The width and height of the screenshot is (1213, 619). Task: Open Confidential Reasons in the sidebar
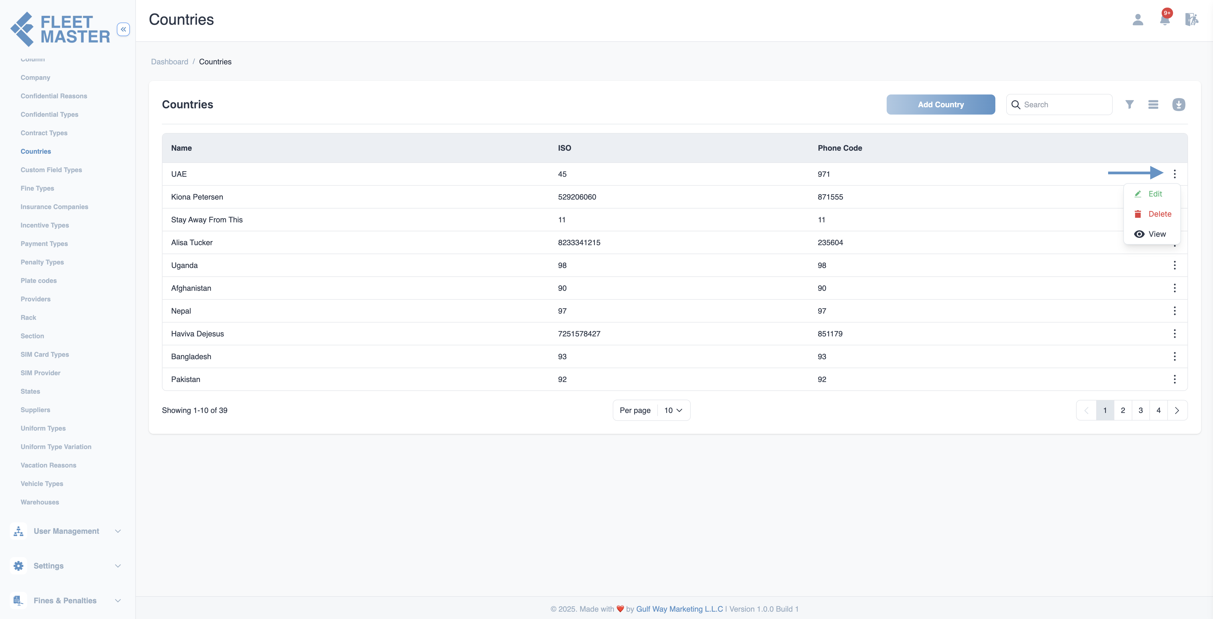(x=54, y=96)
